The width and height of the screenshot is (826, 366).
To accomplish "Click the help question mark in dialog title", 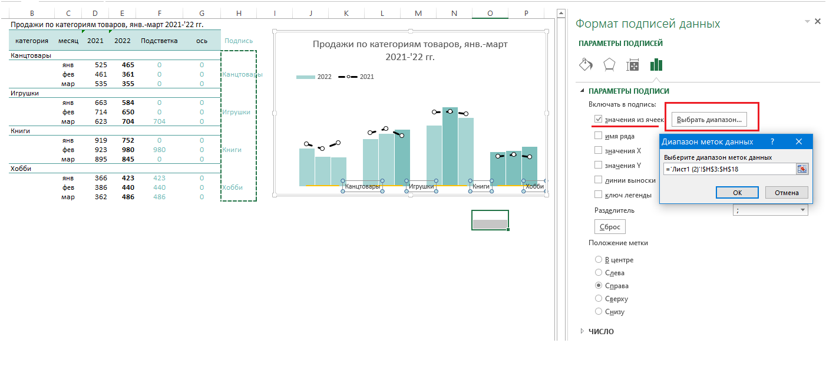I will (772, 142).
